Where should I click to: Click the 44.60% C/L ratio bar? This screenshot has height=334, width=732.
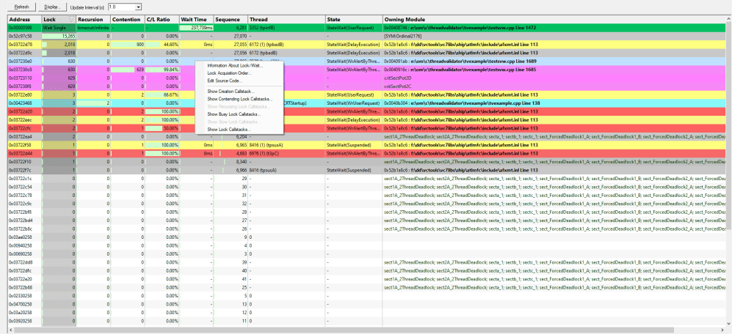(x=162, y=44)
